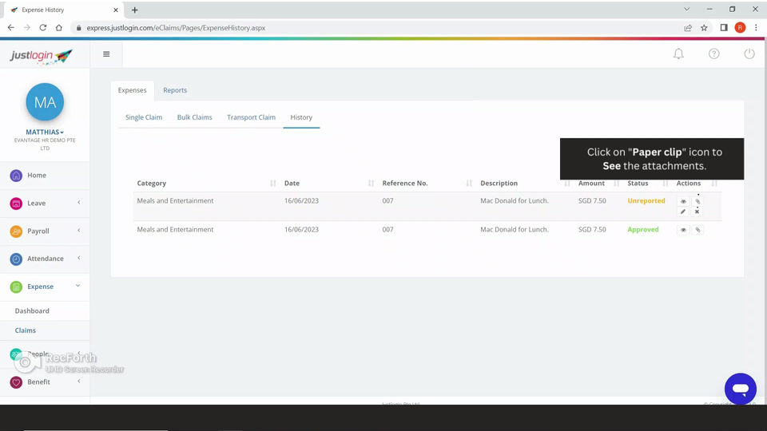Screen dimensions: 767x431
Task: Switch to the Reports tab
Action: [x=175, y=90]
